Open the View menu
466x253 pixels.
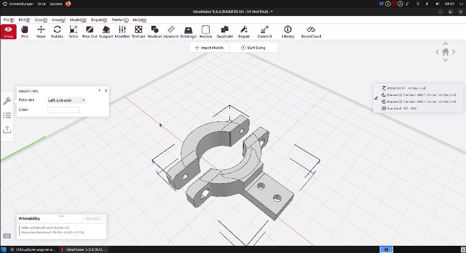pyautogui.click(x=58, y=20)
